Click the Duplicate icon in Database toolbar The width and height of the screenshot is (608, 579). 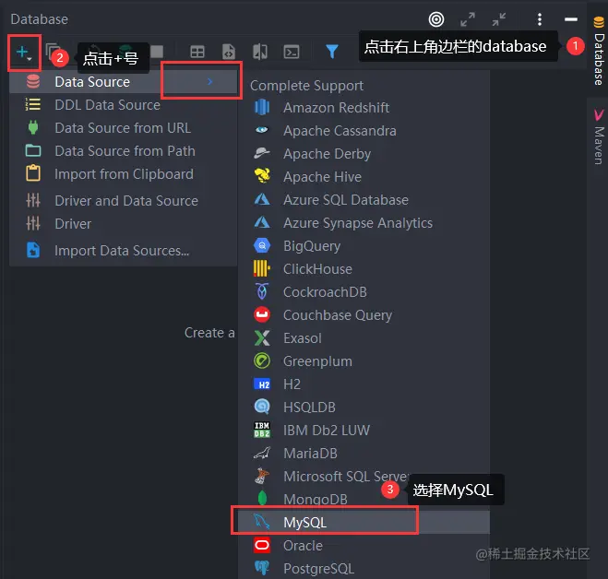pyautogui.click(x=53, y=51)
